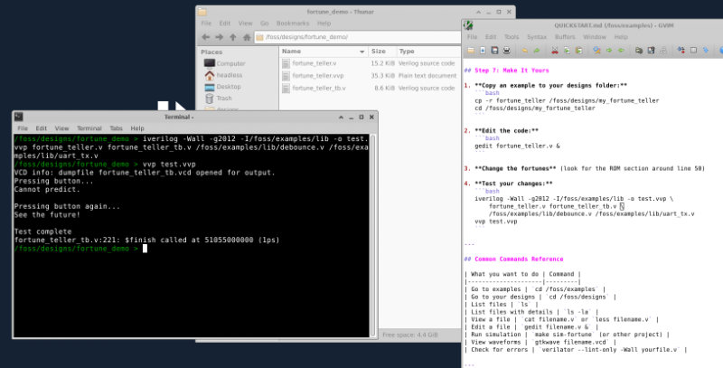Viewport: 723px width, 368px height.
Task: Open the Go menu in Thunar
Action: tap(264, 24)
